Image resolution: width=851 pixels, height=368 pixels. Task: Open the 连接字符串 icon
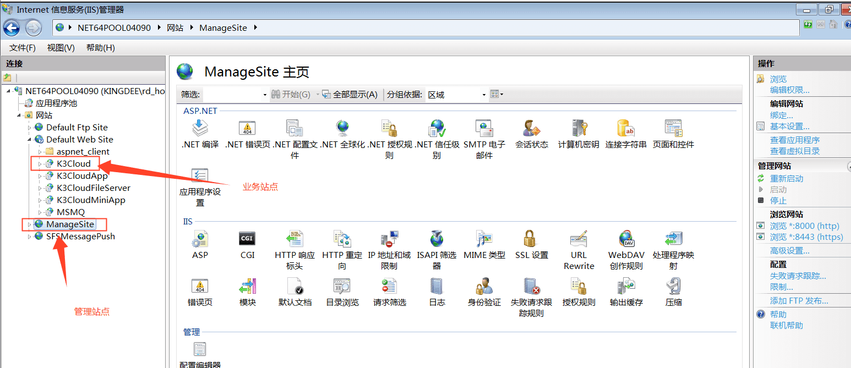point(626,128)
